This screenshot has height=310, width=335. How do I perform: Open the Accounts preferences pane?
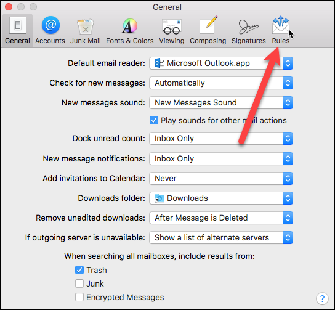click(50, 30)
